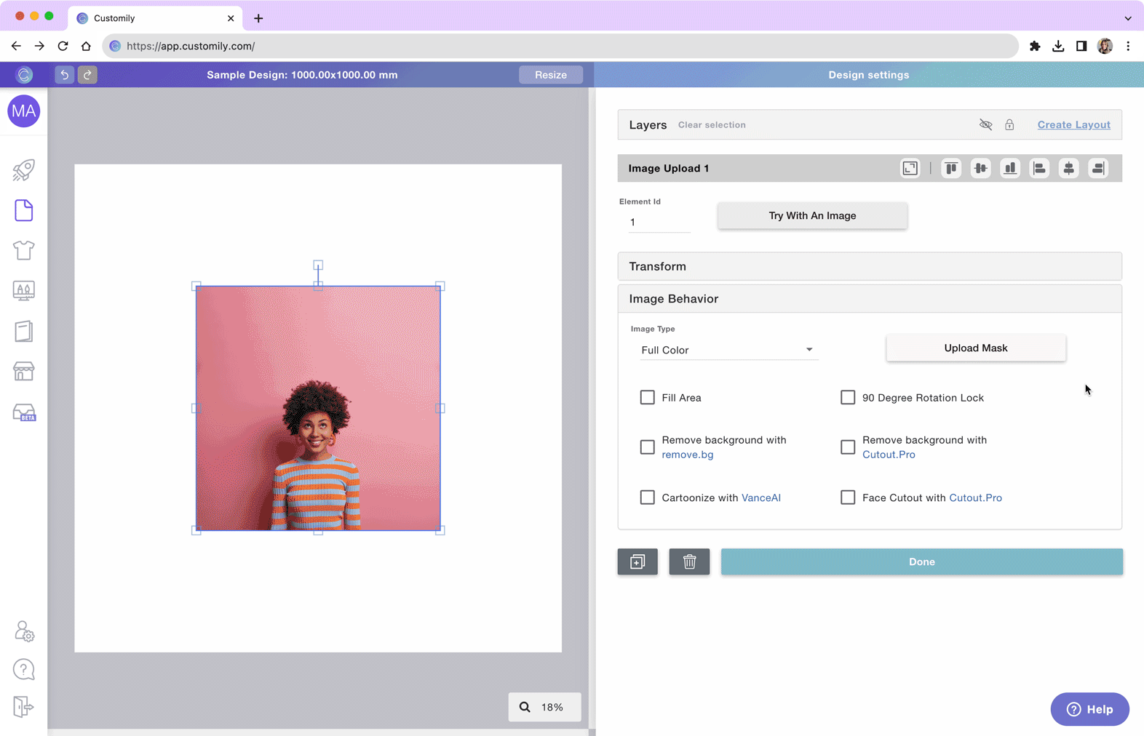Click the rocket launch sidebar icon
This screenshot has height=736, width=1144.
tap(24, 170)
